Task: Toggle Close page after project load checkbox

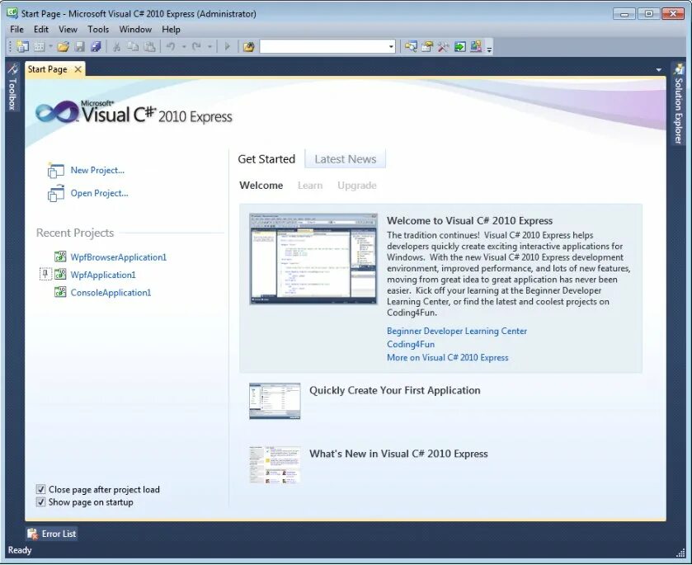Action: pyautogui.click(x=40, y=489)
